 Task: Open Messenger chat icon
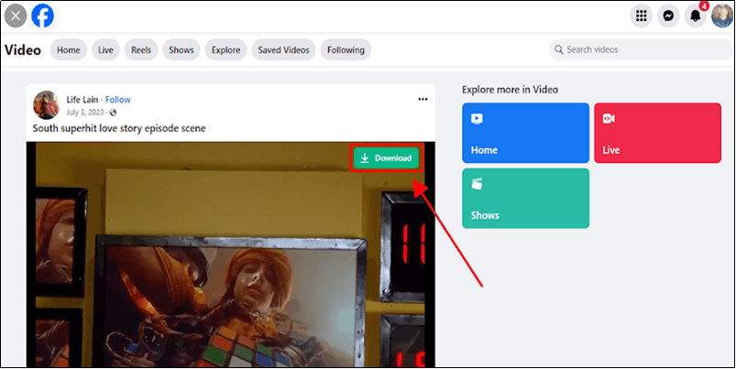coord(668,16)
